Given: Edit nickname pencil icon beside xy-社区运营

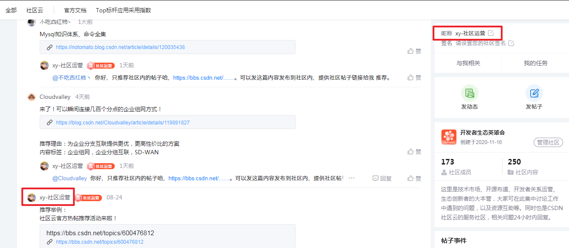Looking at the screenshot, I should pyautogui.click(x=491, y=33).
